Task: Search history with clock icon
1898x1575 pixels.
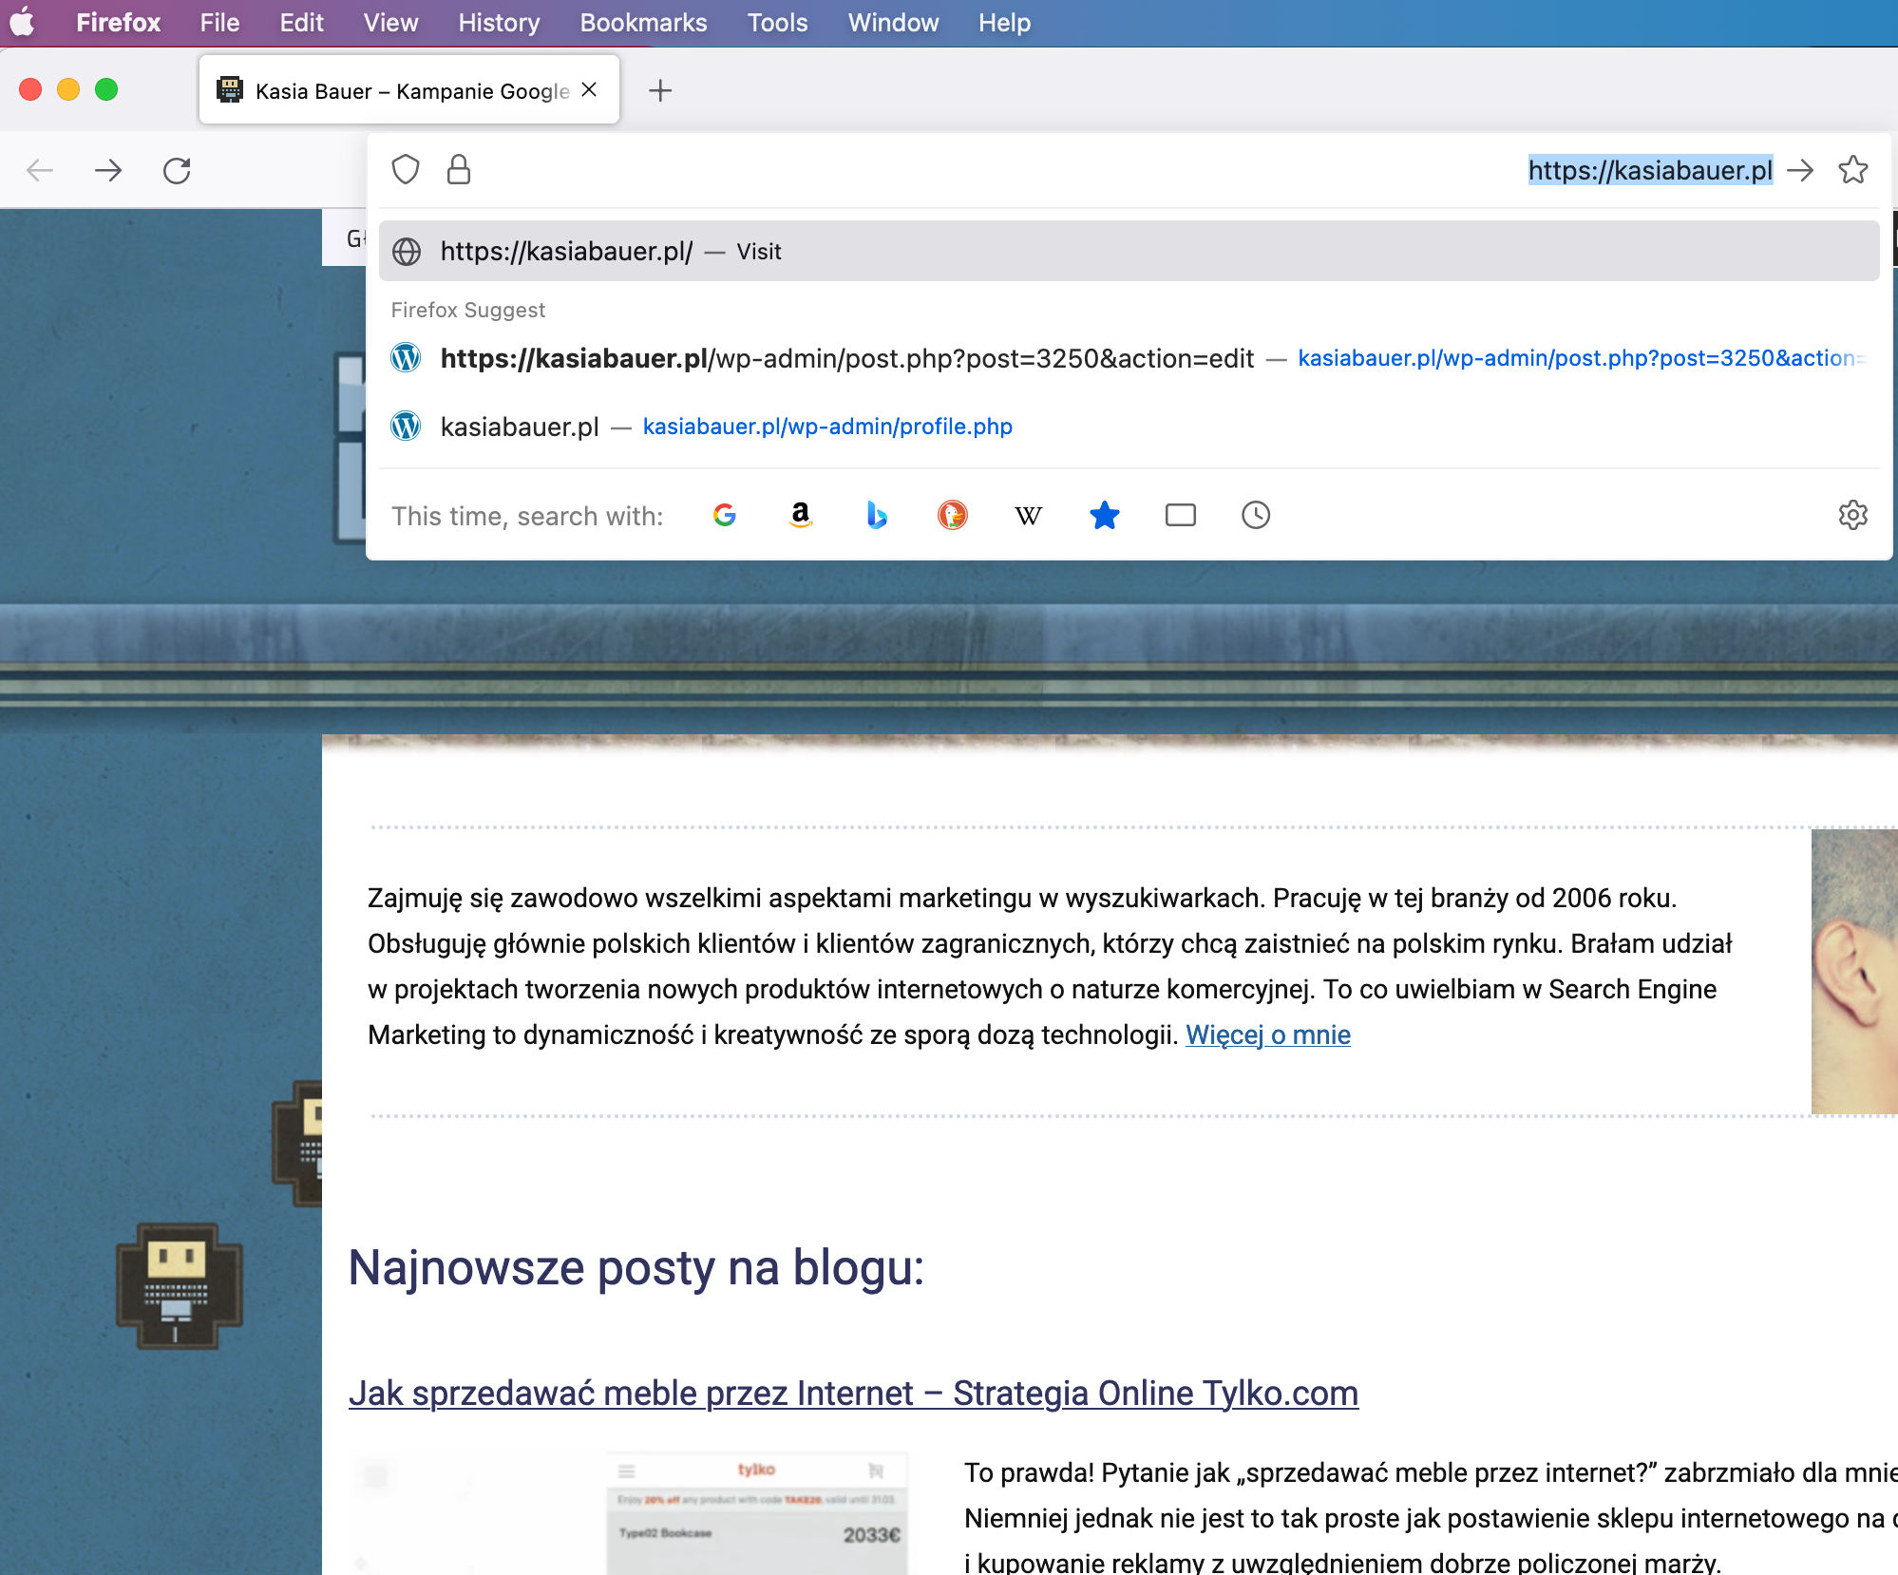Action: point(1256,515)
